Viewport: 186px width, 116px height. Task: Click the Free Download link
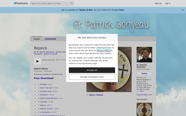44,78
